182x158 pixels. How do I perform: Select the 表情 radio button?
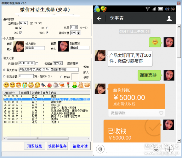coord(61,77)
